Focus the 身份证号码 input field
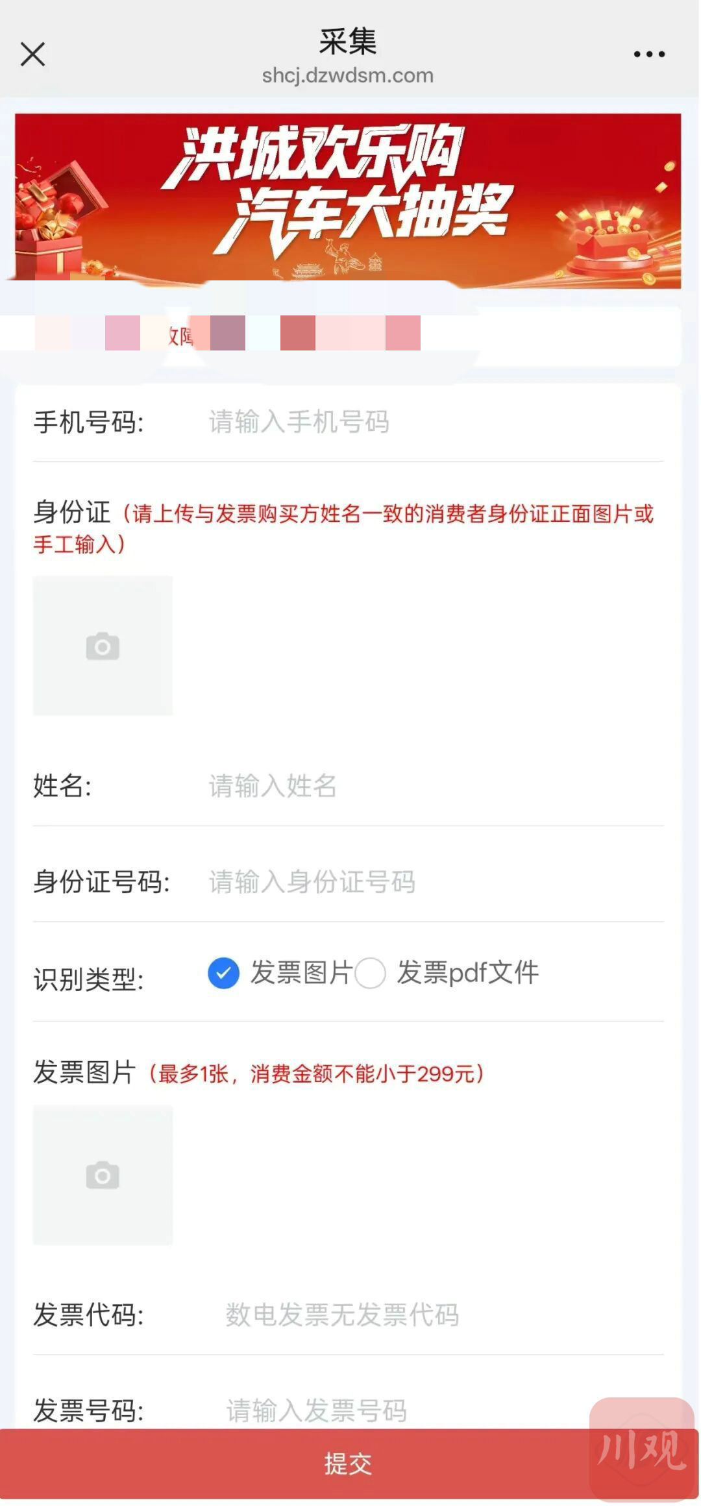 [428, 882]
